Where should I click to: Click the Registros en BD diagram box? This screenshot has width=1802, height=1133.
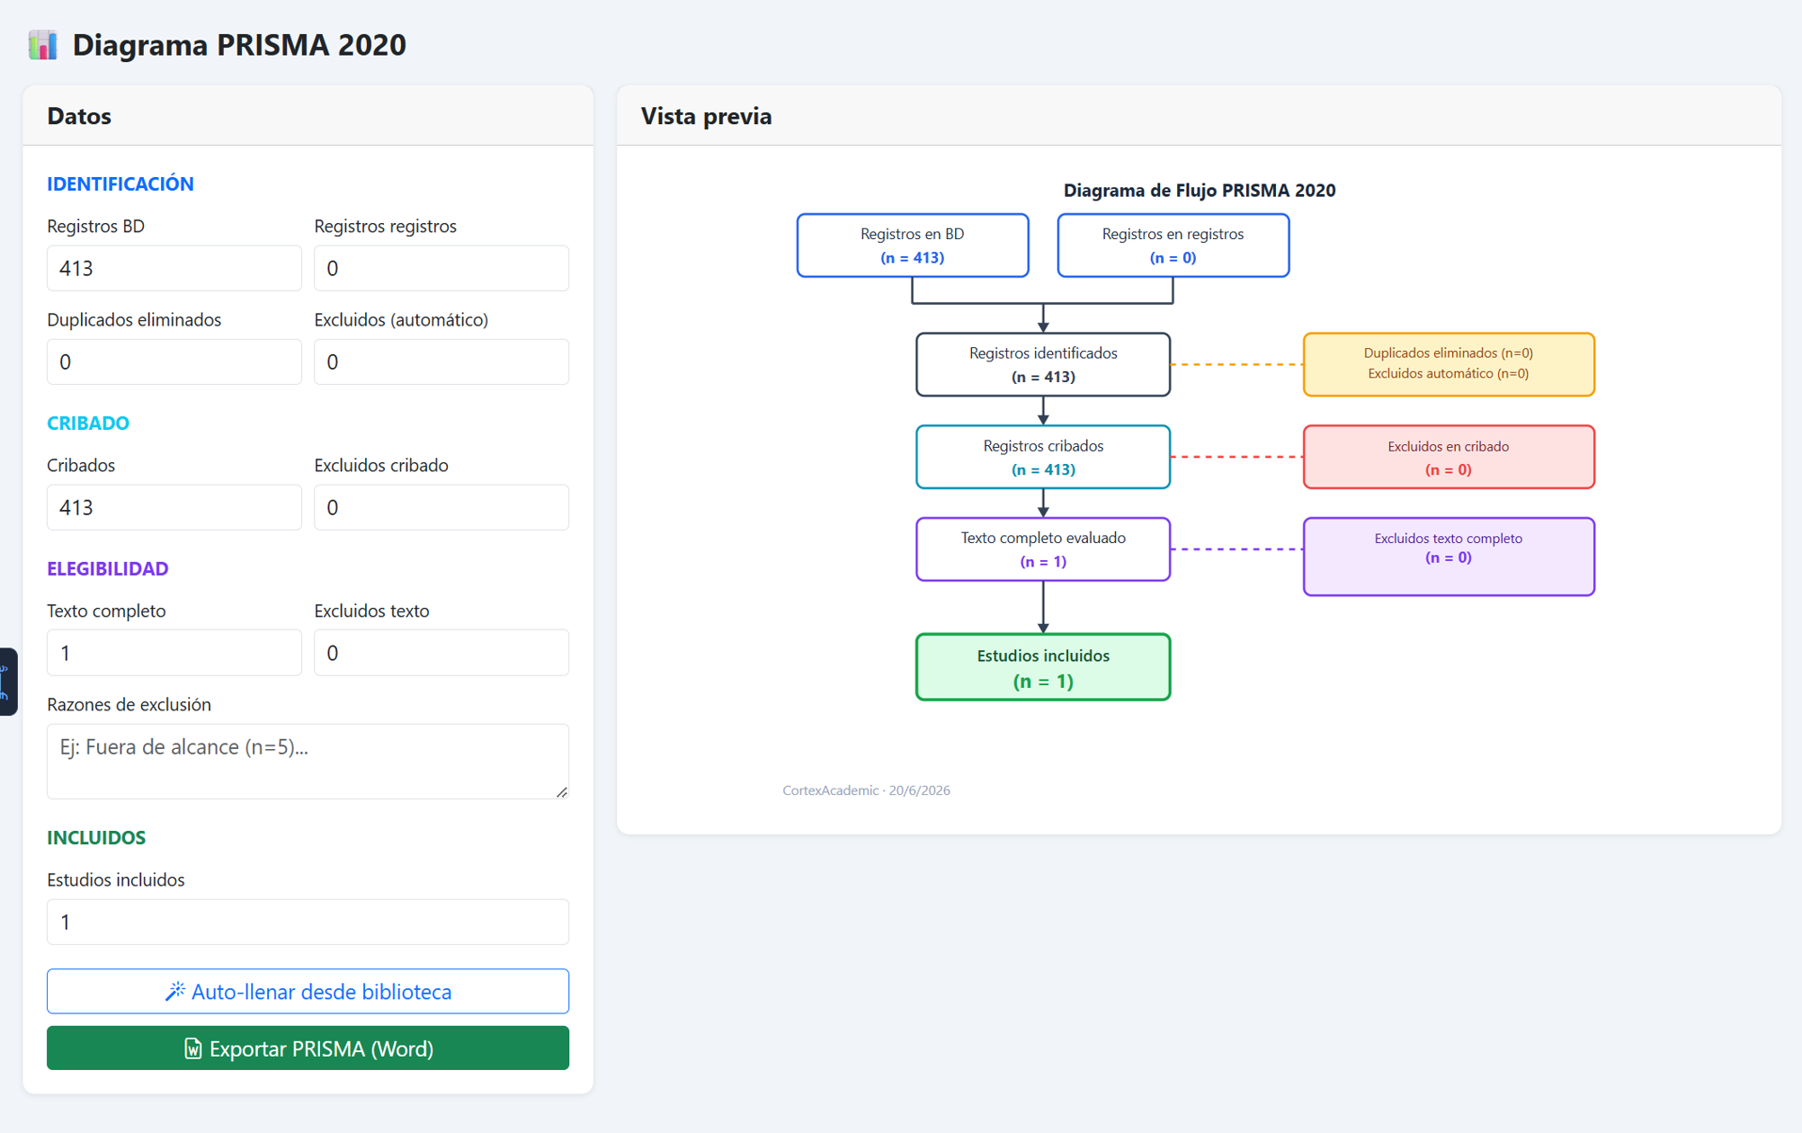913,245
